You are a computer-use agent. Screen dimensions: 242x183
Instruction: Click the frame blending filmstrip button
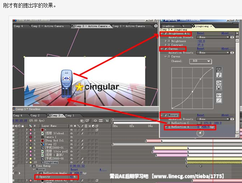click(x=101, y=121)
